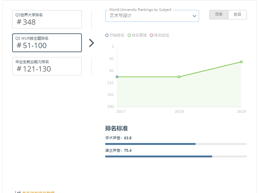259x193 pixels.
Task: Click the 2017 x-axis year label
Action: [x=121, y=111]
